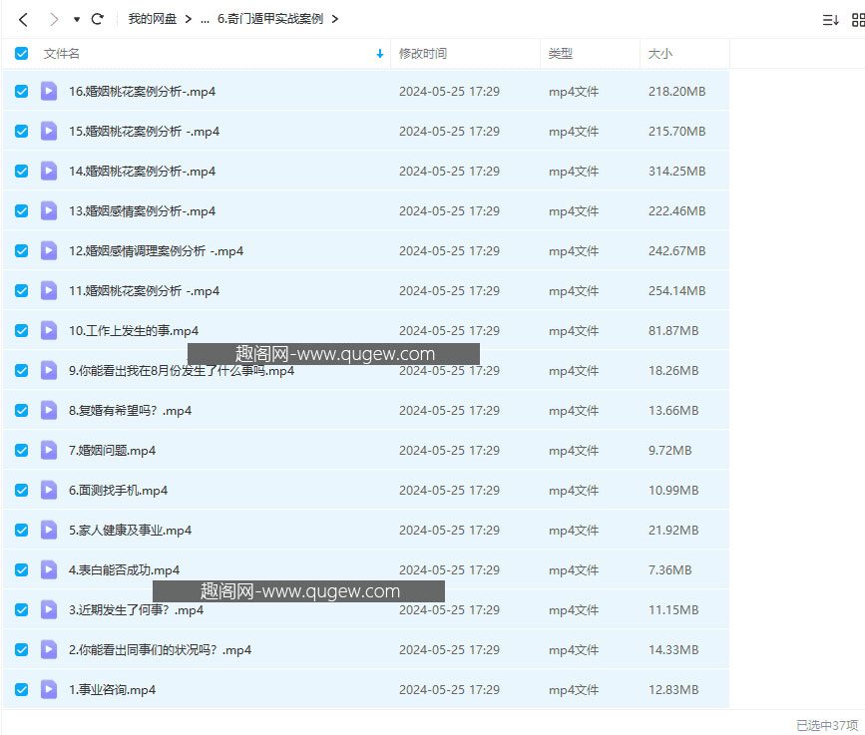Click the 已选中37项 status text

827,725
